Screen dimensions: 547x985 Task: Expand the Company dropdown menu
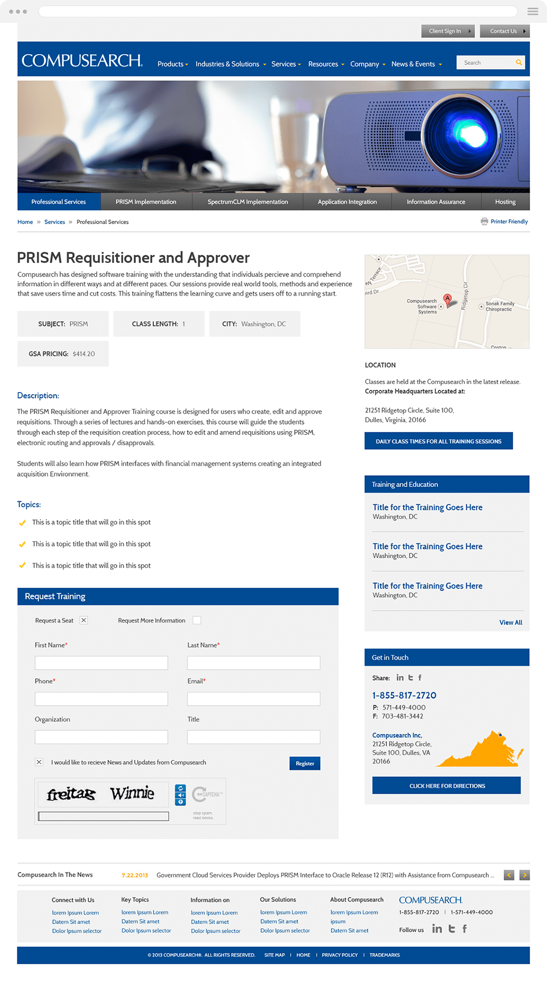point(368,64)
